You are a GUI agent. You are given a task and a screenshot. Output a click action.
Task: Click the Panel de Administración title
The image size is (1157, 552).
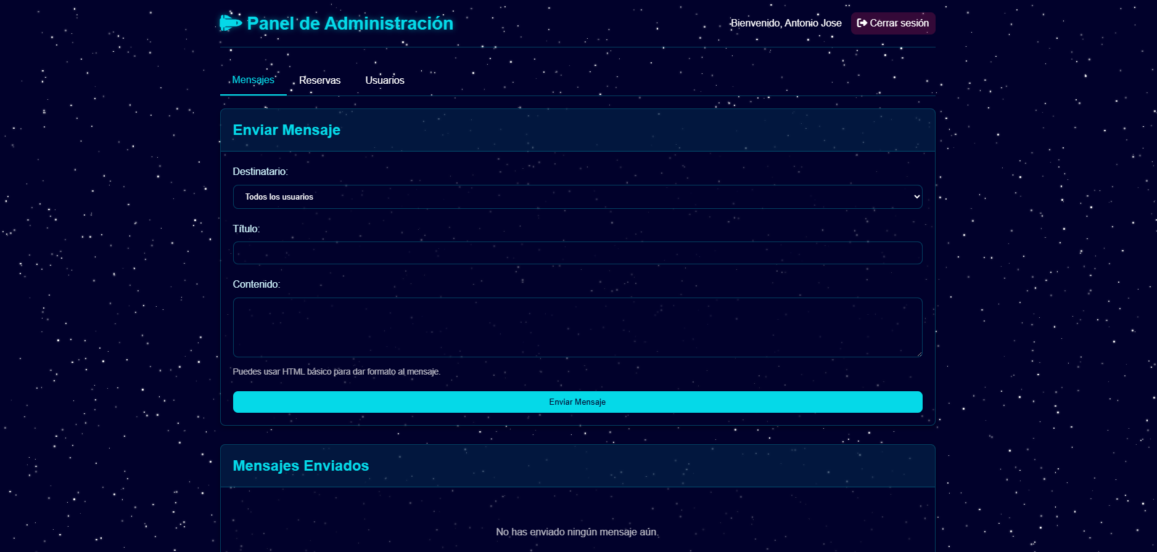click(350, 23)
